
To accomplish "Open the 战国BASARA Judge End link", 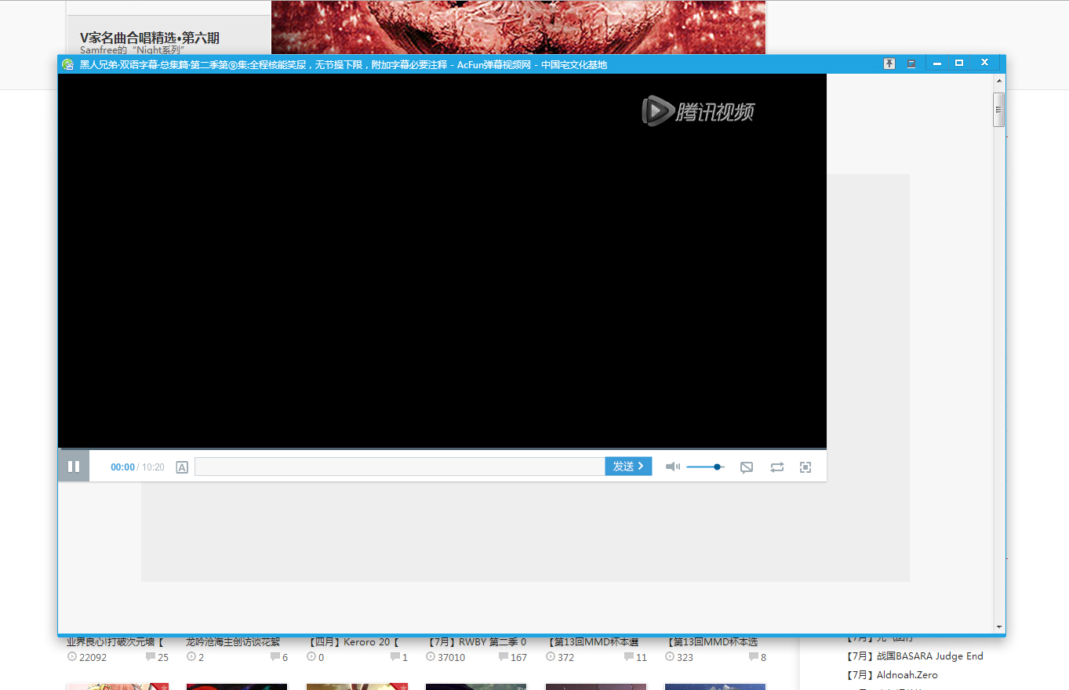I will pyautogui.click(x=914, y=656).
